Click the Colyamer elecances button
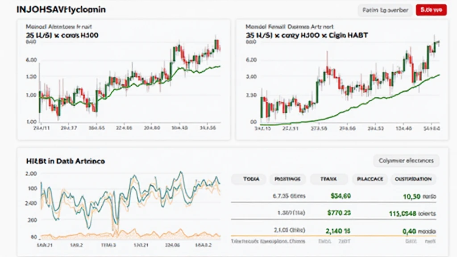Image resolution: width=457 pixels, height=257 pixels. (406, 161)
